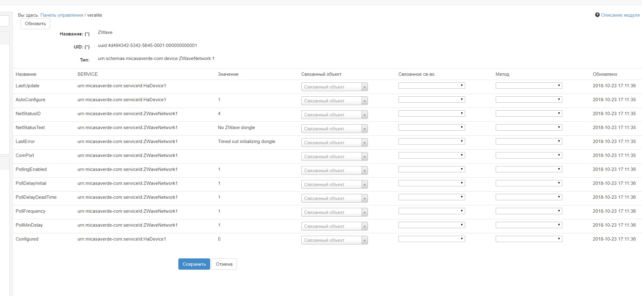642x296 pixels.
Task: Open method dropdown for PollFrequency row
Action: (x=529, y=211)
